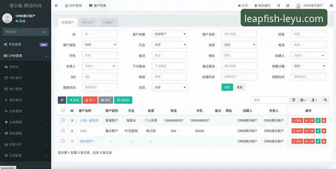The image size is (336, 169).
Task: Click 跟进 button for 上海一嘉信息
Action: click(x=297, y=121)
